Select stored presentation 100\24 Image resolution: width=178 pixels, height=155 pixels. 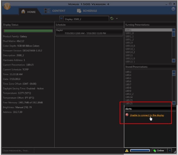[128, 97]
